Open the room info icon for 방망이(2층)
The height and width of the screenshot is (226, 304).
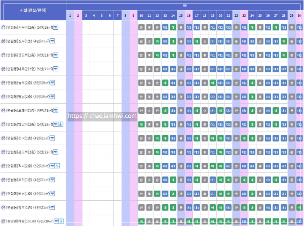56,124
